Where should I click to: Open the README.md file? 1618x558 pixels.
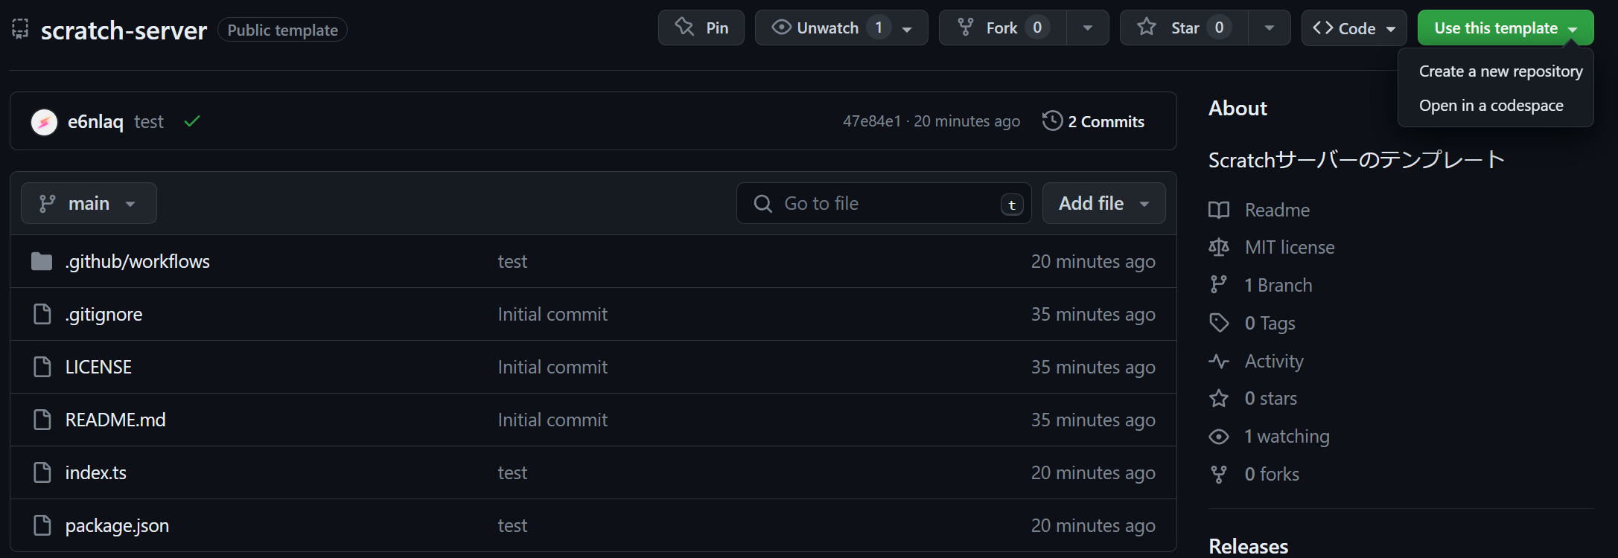point(115,420)
